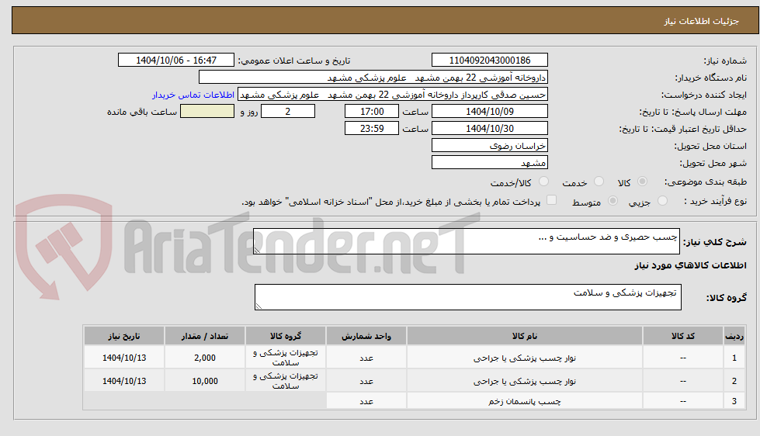This screenshot has width=760, height=436.
Task: Select the خدمت radio button
Action: pos(599,182)
